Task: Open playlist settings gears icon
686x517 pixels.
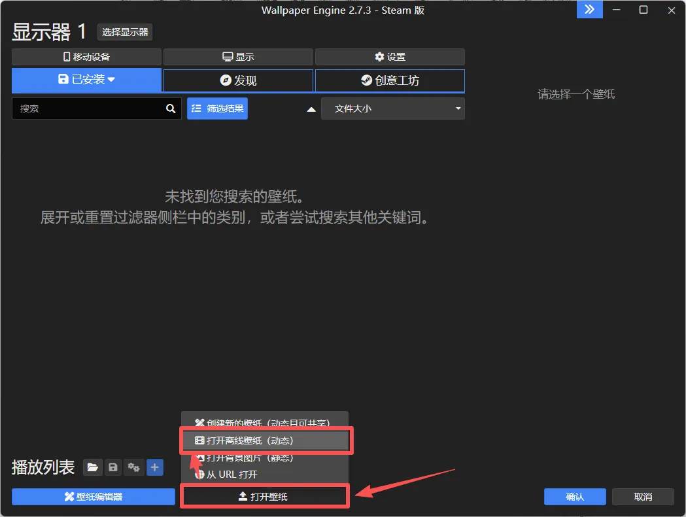Action: click(x=134, y=467)
